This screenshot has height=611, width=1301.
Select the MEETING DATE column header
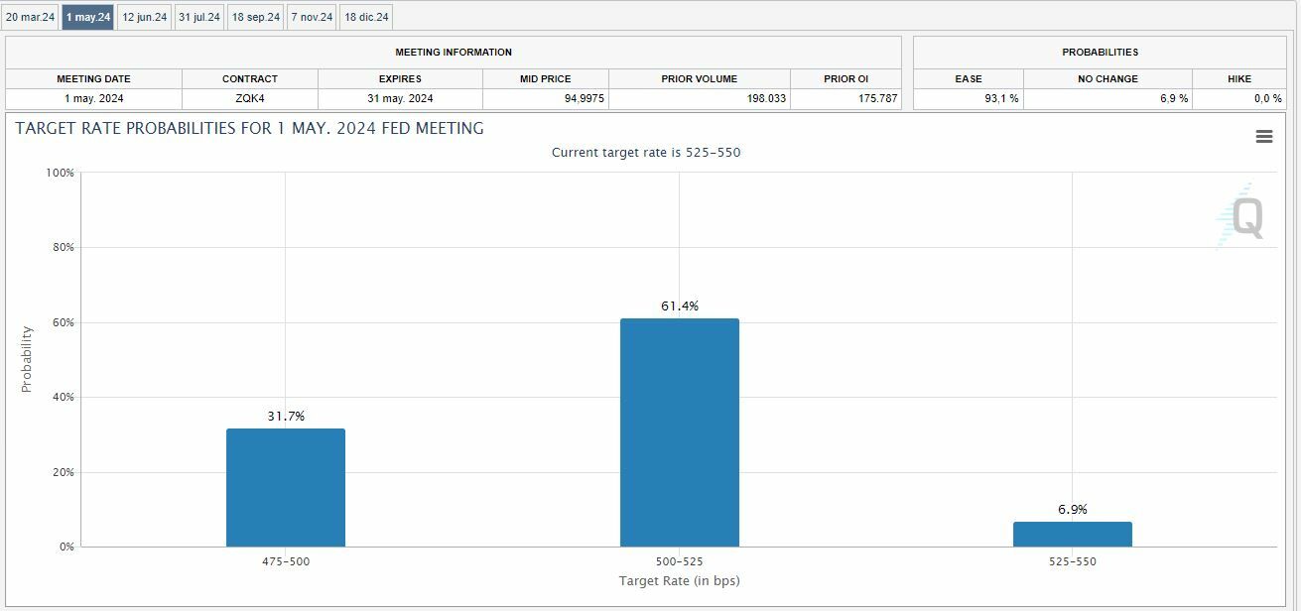[x=93, y=78]
